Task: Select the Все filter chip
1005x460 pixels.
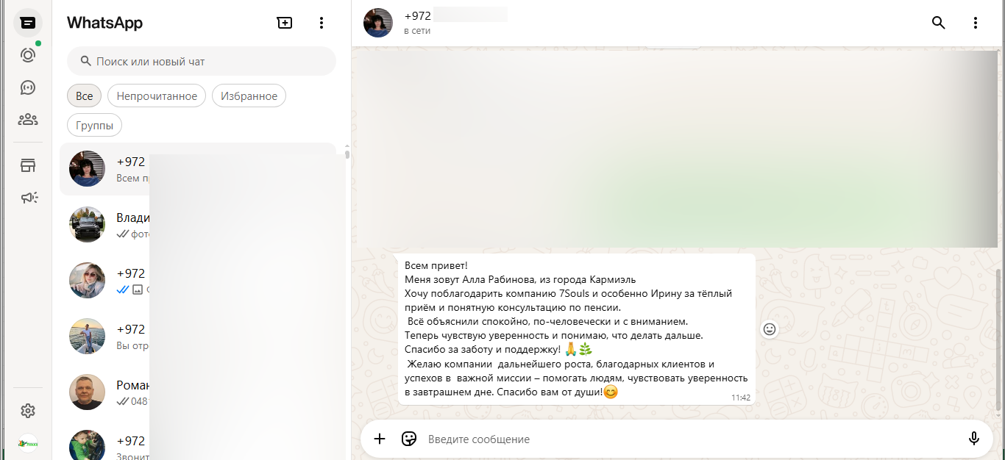Action: 84,96
